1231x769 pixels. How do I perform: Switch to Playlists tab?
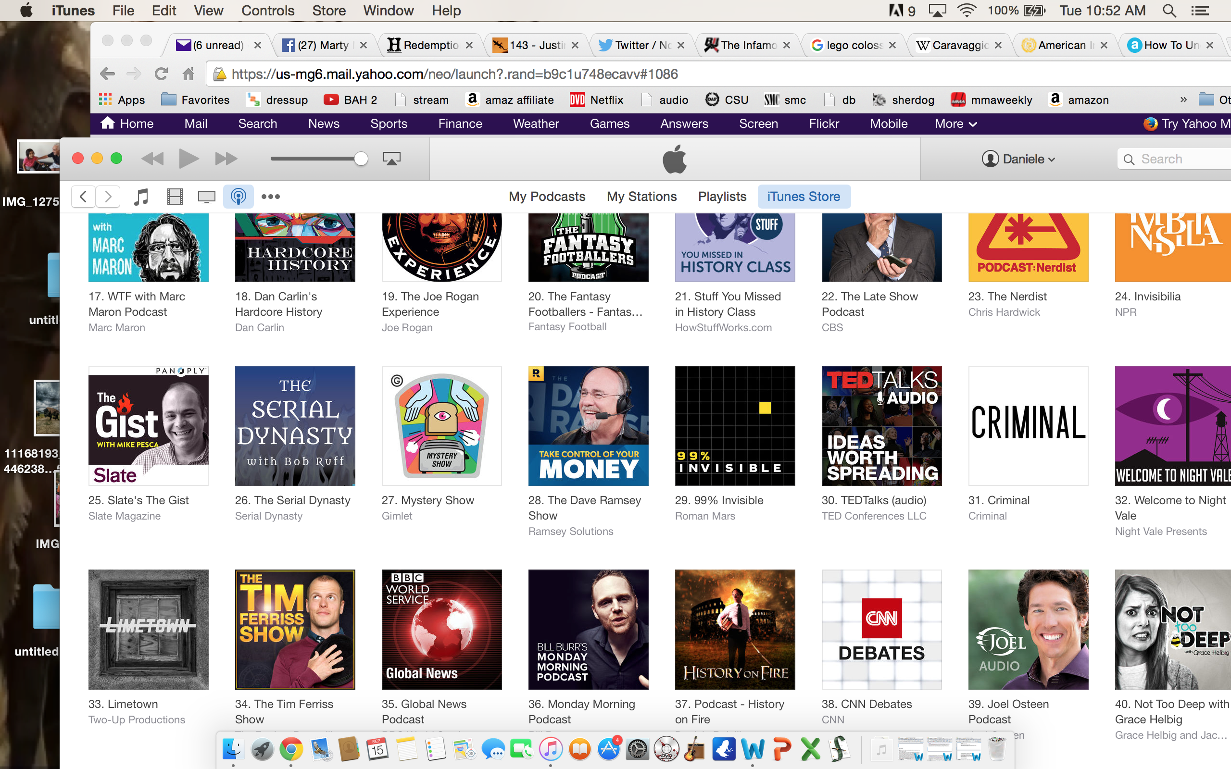pyautogui.click(x=722, y=197)
